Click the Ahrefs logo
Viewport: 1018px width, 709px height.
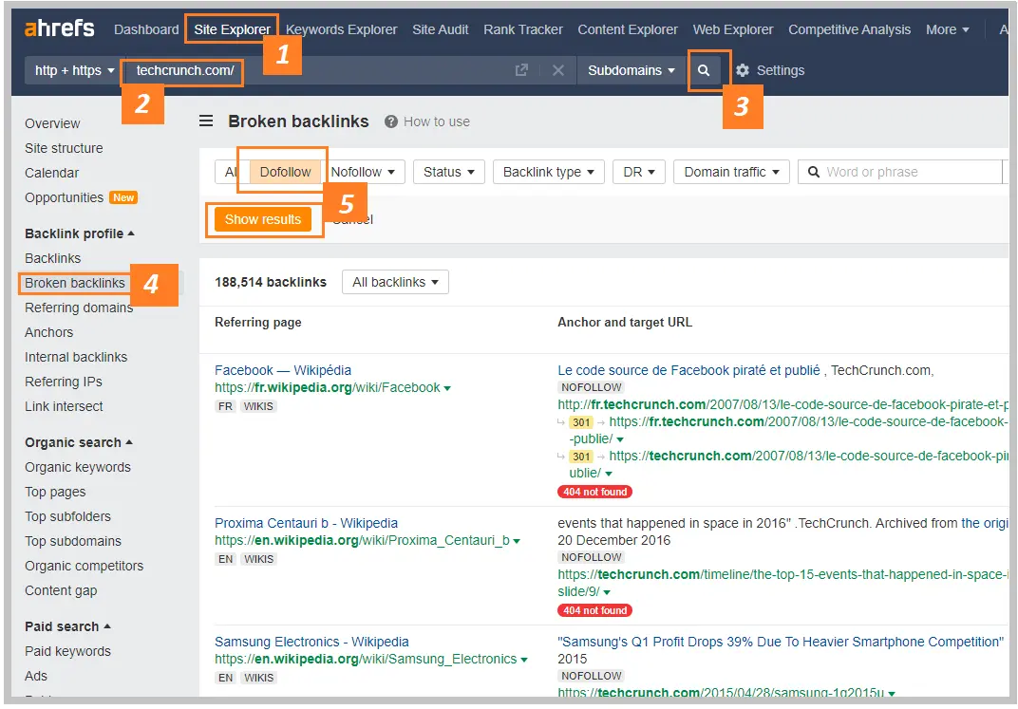[59, 28]
